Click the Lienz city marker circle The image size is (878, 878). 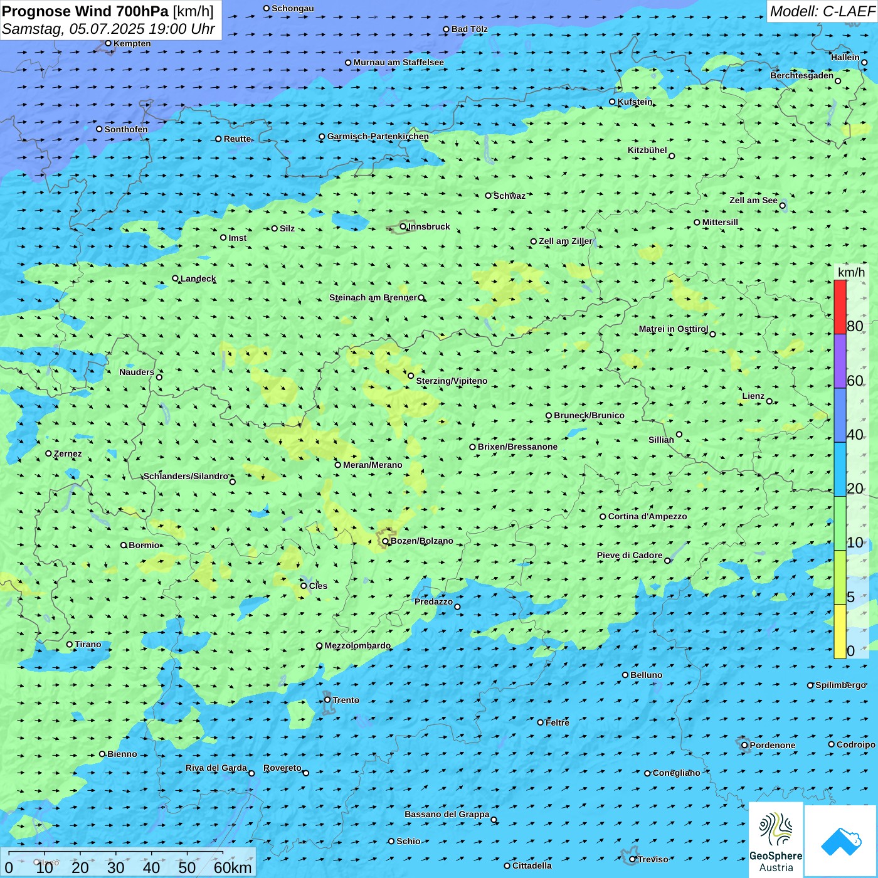pyautogui.click(x=770, y=401)
